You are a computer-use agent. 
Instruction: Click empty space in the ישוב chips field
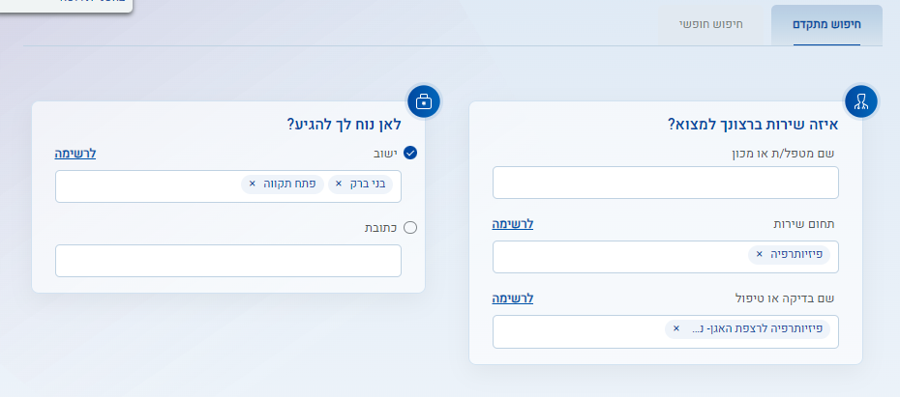pos(145,186)
